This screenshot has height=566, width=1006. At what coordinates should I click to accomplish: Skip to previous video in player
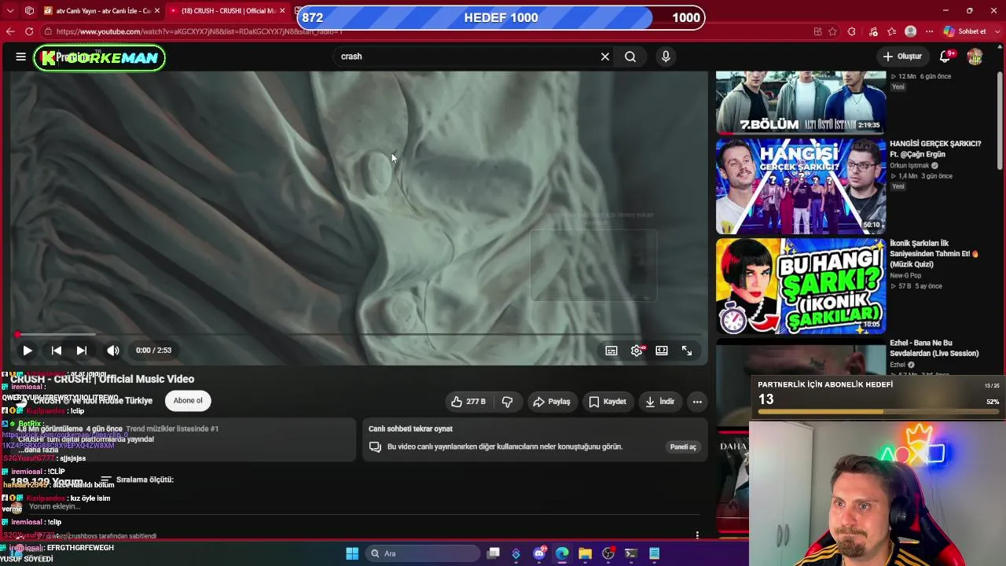(x=57, y=351)
